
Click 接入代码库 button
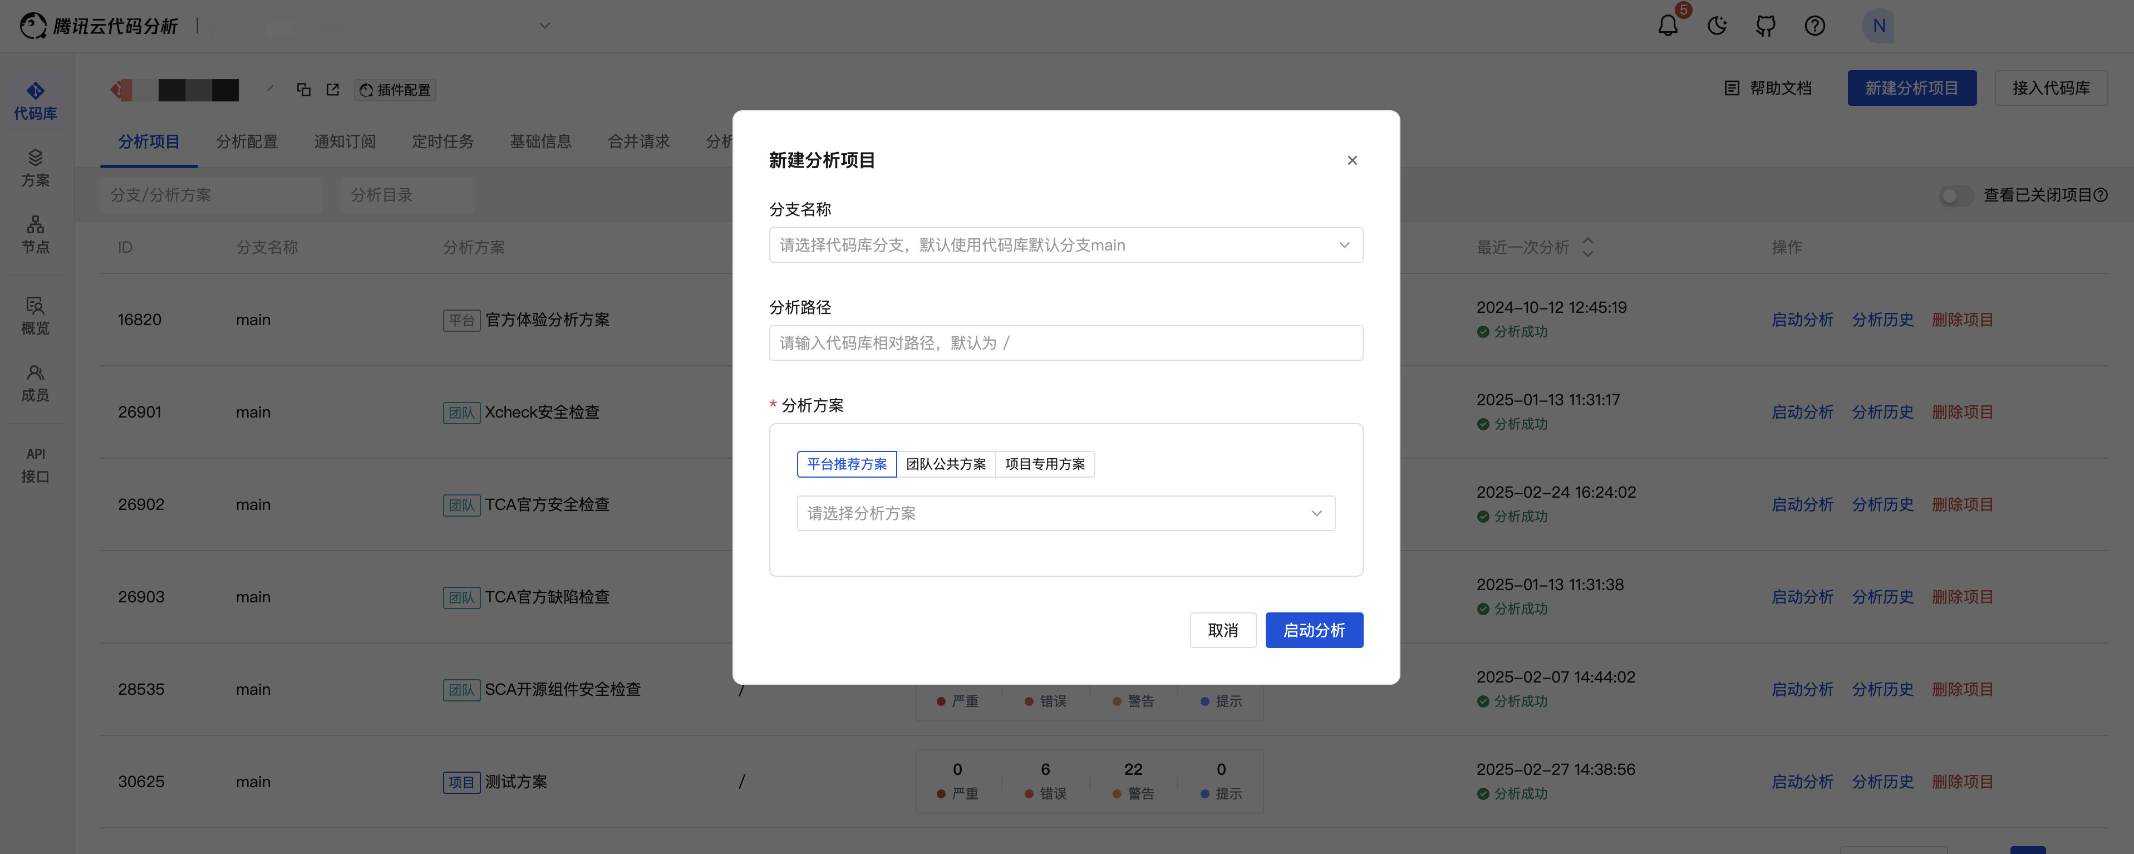(2051, 88)
